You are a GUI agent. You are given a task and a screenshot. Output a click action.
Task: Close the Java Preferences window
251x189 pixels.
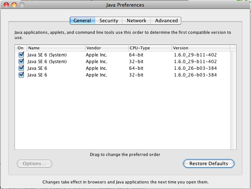[x=6, y=5]
